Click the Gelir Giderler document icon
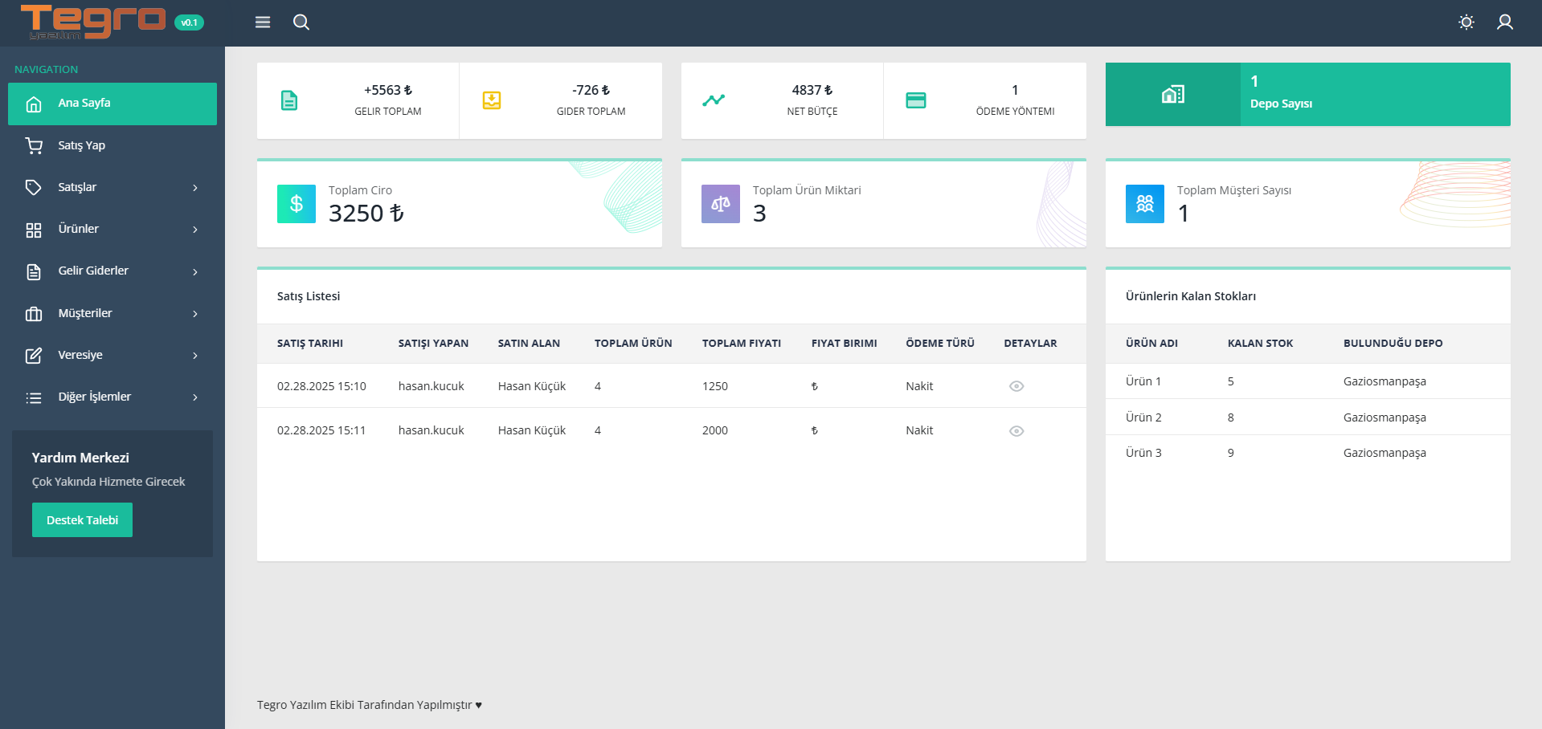This screenshot has height=729, width=1542. click(34, 271)
